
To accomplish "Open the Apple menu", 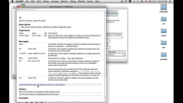I will tap(12, 1).
